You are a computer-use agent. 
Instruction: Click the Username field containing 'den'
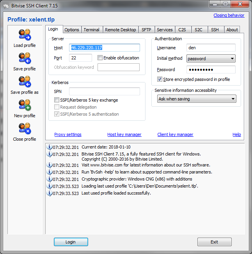211,48
